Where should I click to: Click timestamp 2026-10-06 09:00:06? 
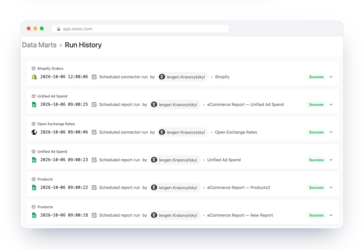click(x=64, y=132)
